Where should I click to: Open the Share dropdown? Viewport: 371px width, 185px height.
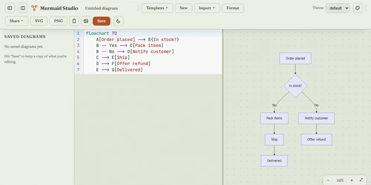click(x=16, y=21)
